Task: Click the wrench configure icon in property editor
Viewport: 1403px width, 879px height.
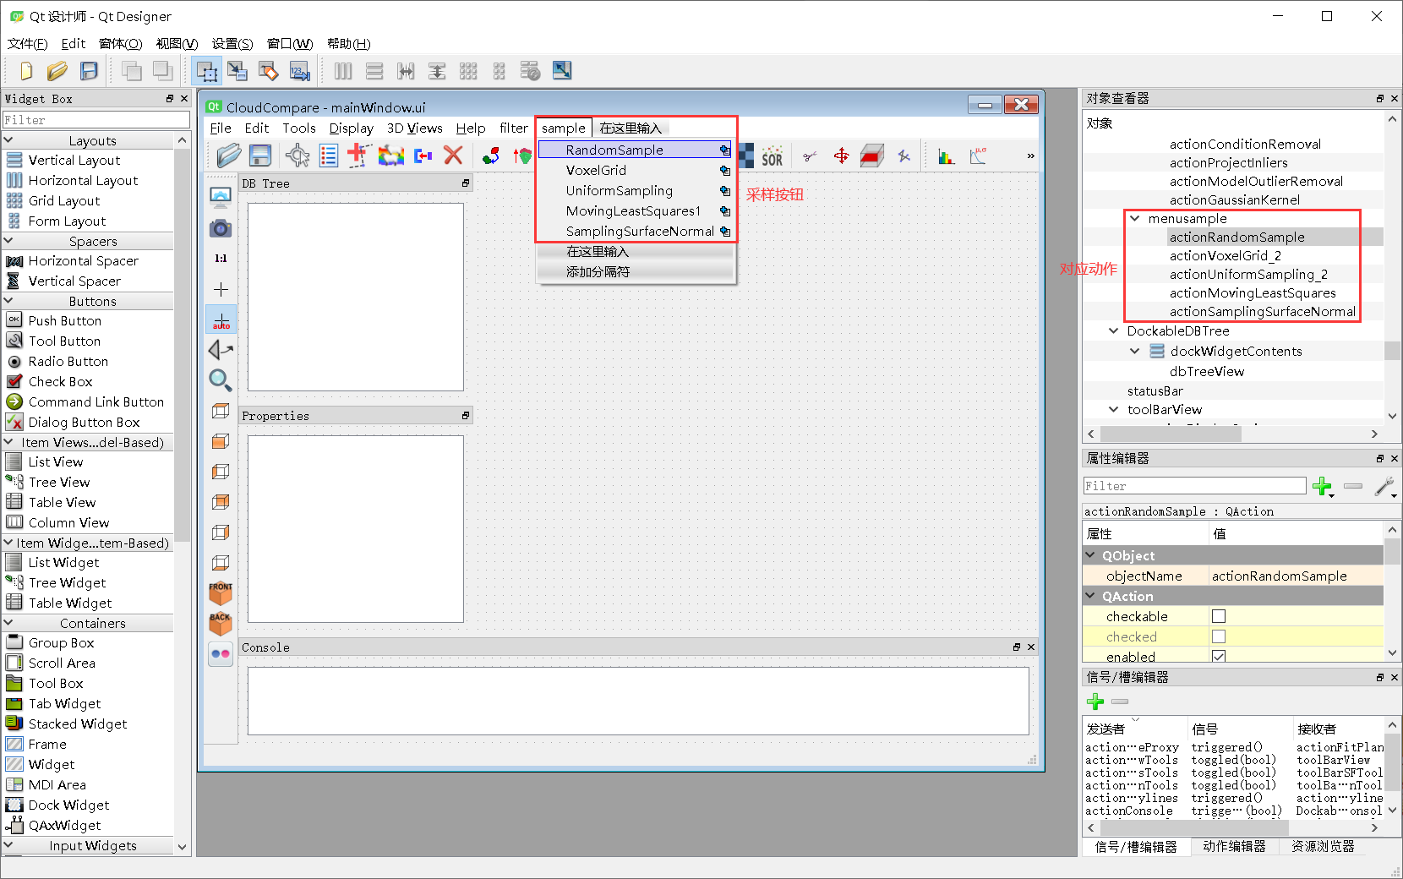Action: point(1384,486)
